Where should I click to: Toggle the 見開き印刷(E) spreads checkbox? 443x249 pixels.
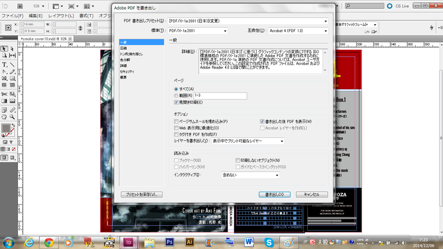[x=176, y=102]
